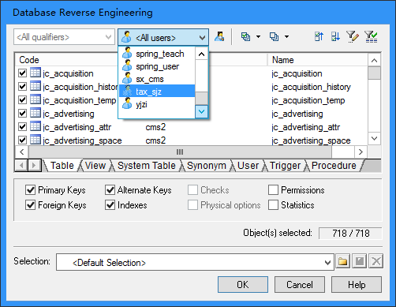This screenshot has width=396, height=307.
Task: Click the user icon next to spring_teach
Action: [x=127, y=53]
